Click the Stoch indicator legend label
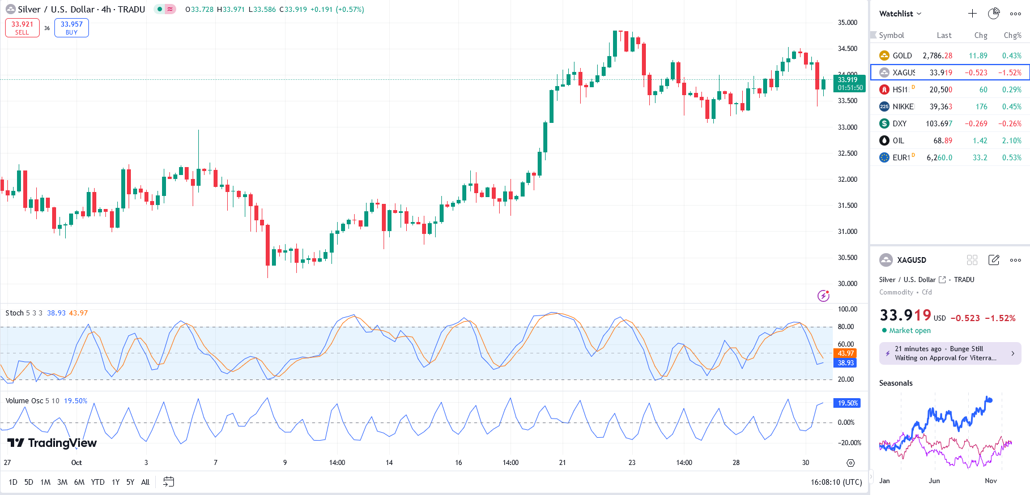 pyautogui.click(x=15, y=313)
